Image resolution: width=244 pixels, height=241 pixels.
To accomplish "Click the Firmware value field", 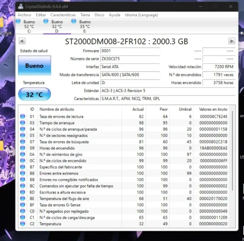I will pyautogui.click(x=130, y=51).
